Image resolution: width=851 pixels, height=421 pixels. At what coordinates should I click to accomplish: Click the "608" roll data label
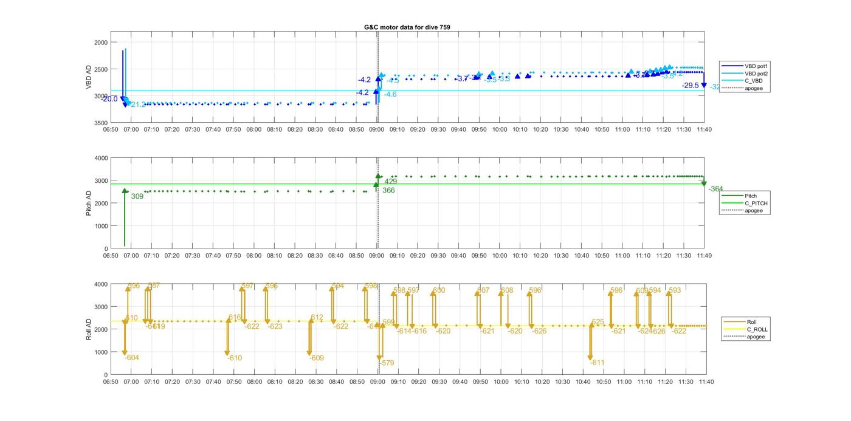click(x=507, y=290)
